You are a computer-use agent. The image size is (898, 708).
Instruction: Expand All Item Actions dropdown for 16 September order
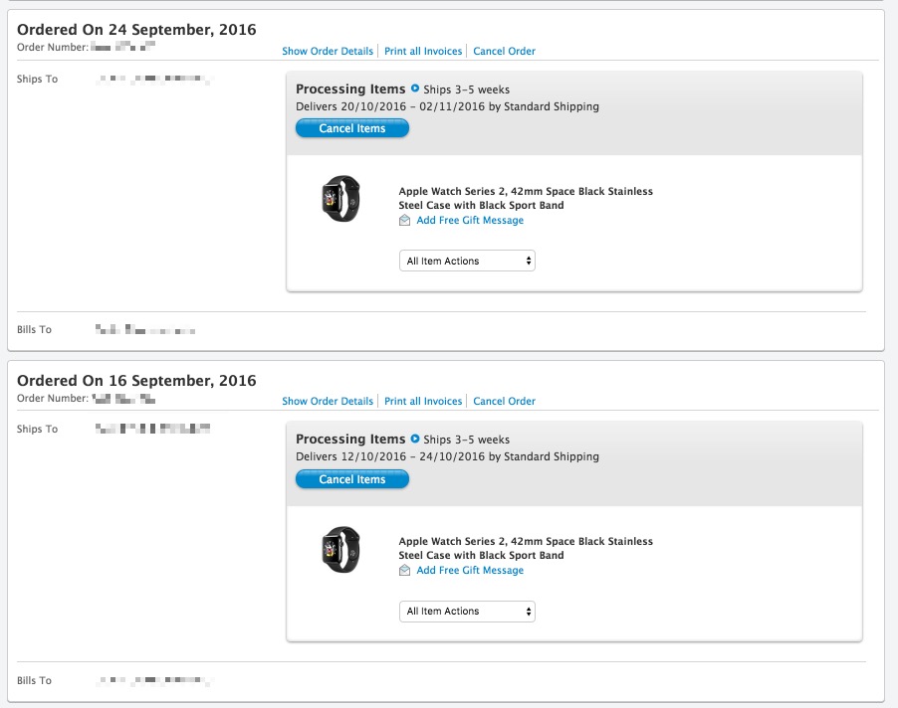click(467, 611)
